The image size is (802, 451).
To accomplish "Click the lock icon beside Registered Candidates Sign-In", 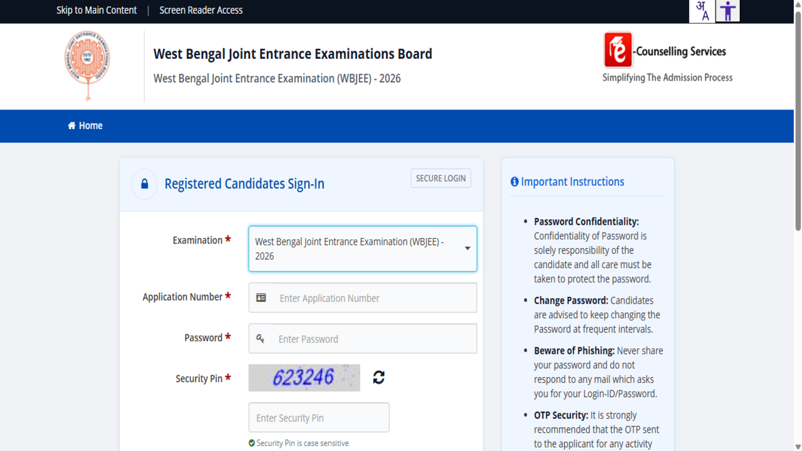I will [x=144, y=184].
